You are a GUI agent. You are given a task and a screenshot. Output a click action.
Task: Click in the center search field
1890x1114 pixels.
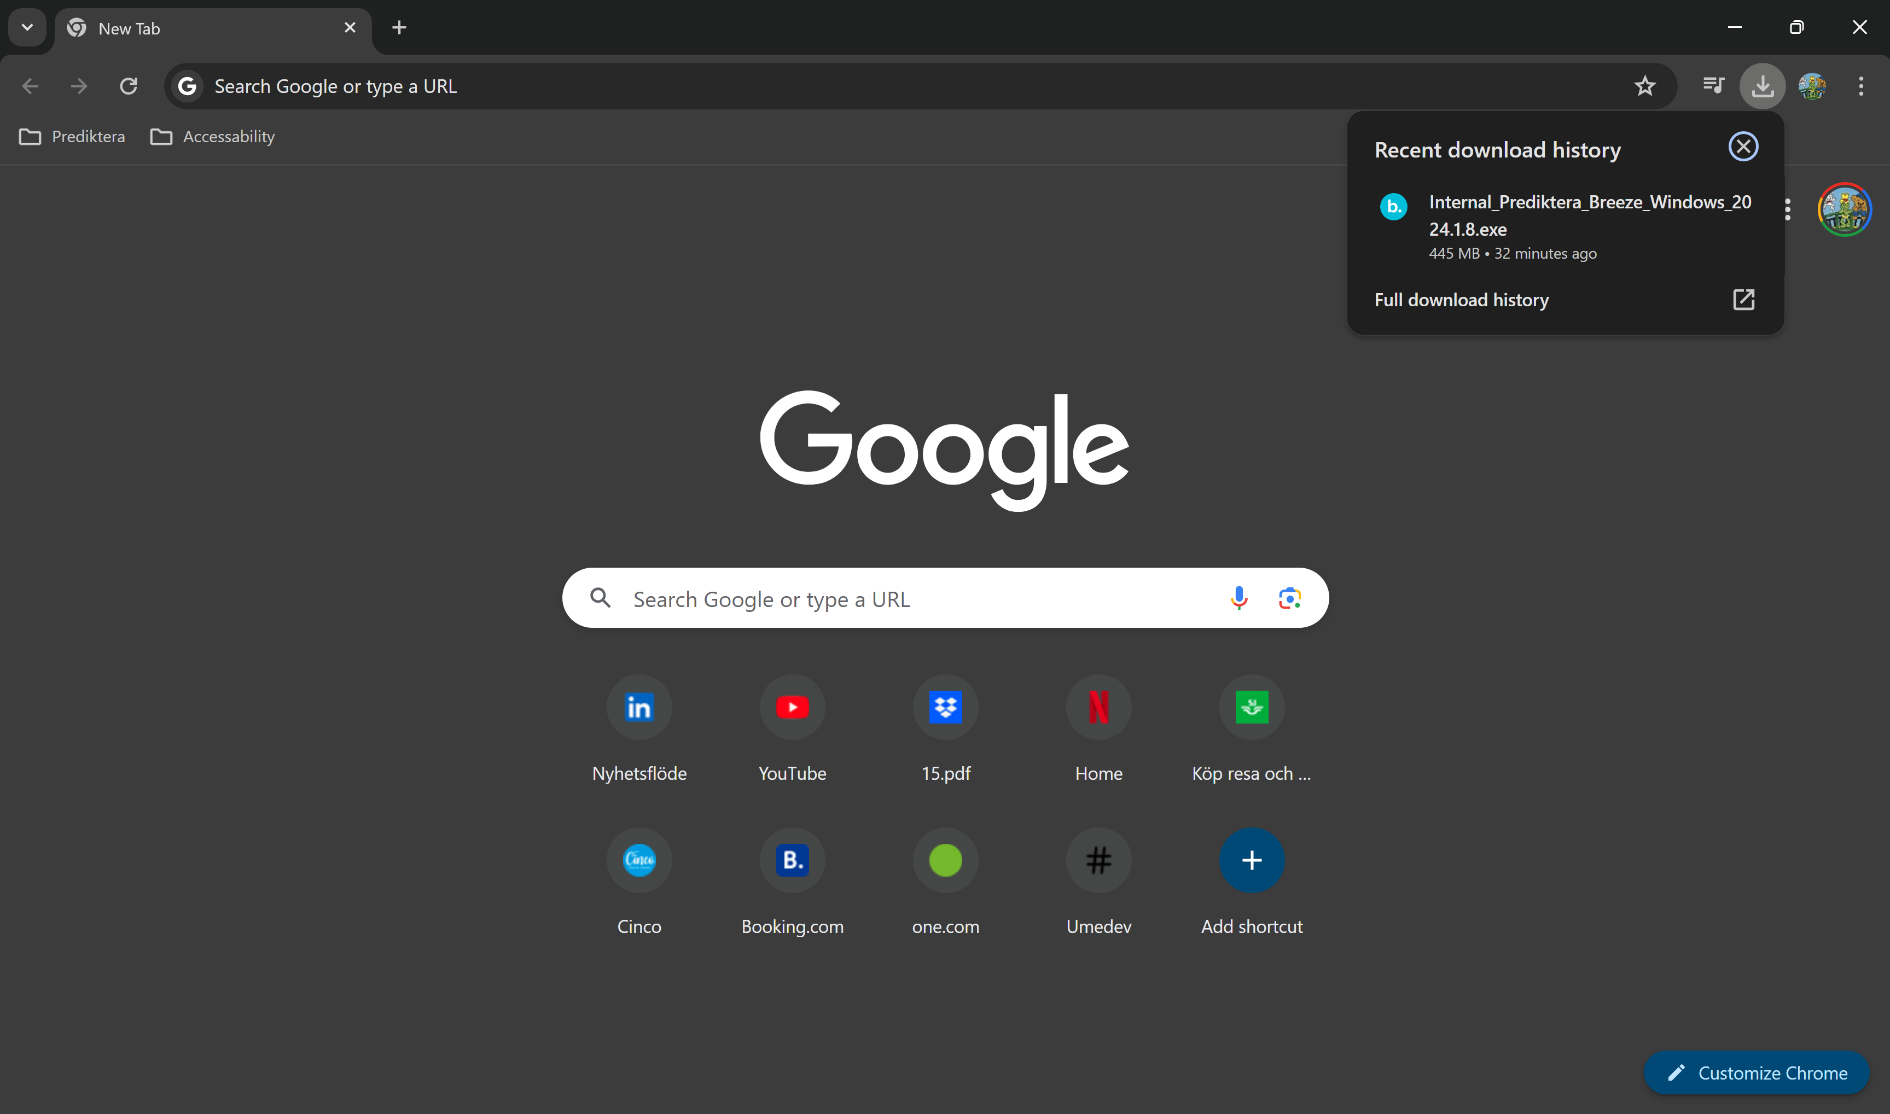901,598
